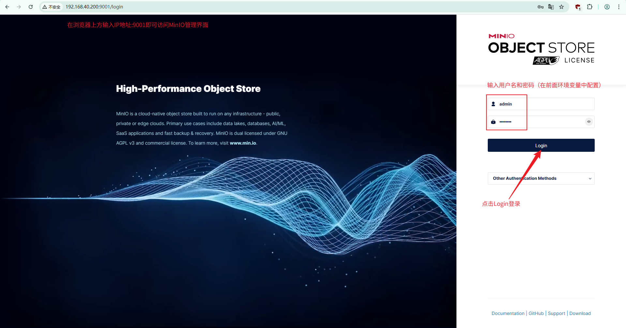Focus the password input field

pos(541,122)
